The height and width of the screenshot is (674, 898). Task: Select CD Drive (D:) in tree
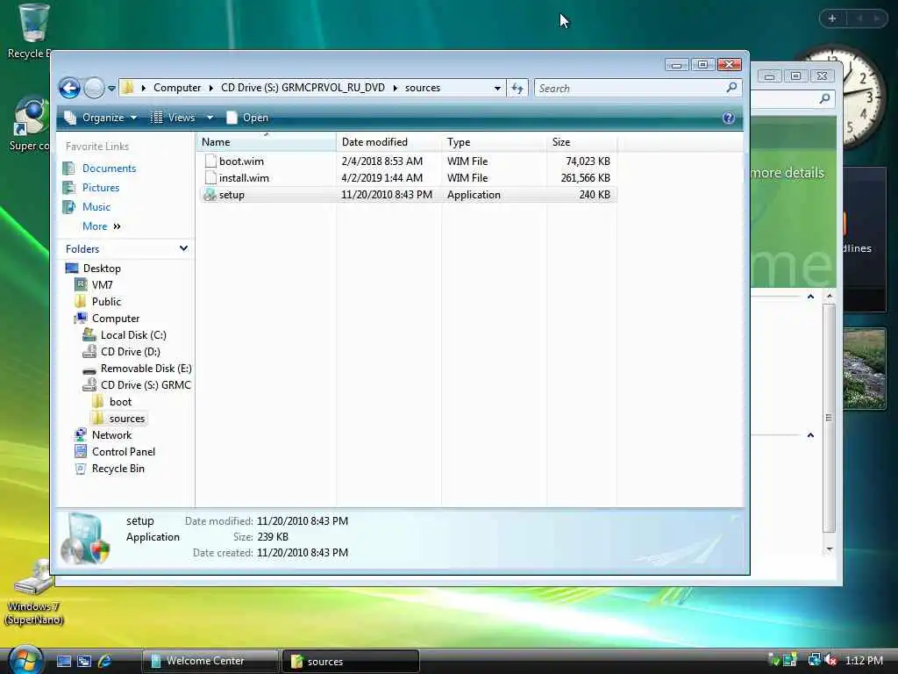[130, 351]
